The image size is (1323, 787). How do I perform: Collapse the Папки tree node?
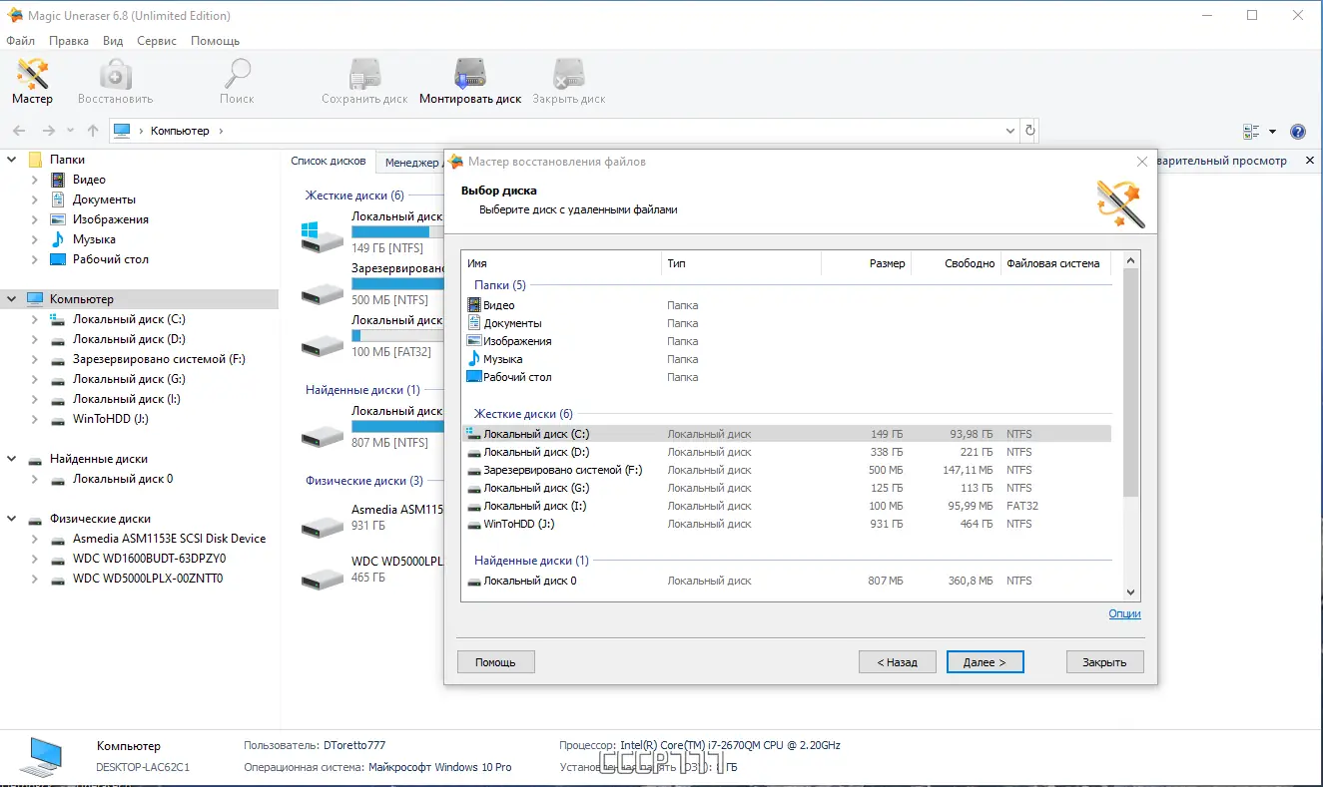pyautogui.click(x=12, y=160)
